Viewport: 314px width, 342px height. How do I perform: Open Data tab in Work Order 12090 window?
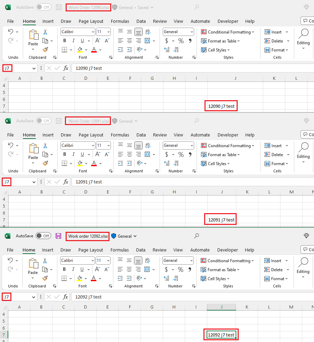pos(141,21)
